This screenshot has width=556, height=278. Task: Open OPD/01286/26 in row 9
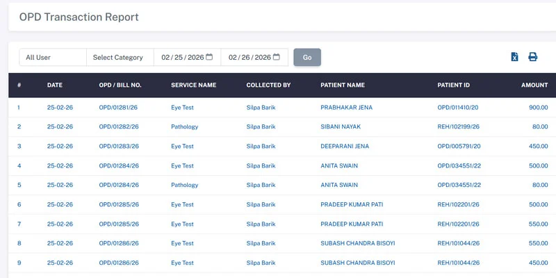[x=119, y=263]
